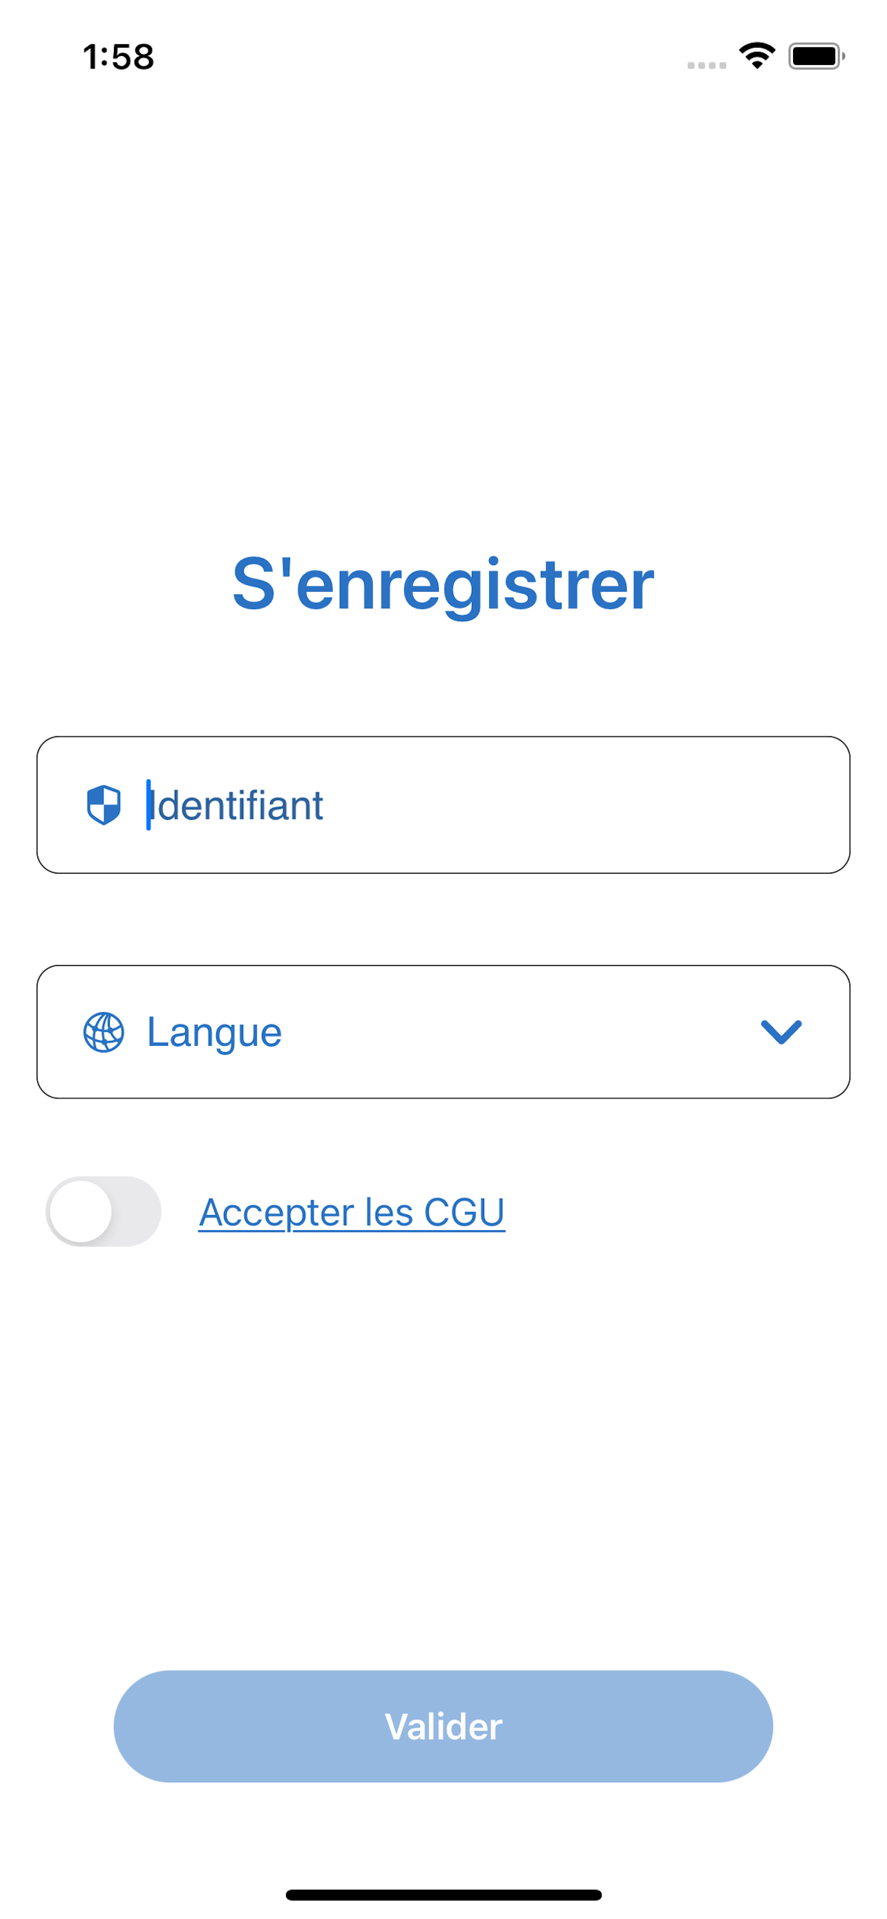887x1919 pixels.
Task: Tap the white knob of the CGU toggle
Action: point(80,1212)
